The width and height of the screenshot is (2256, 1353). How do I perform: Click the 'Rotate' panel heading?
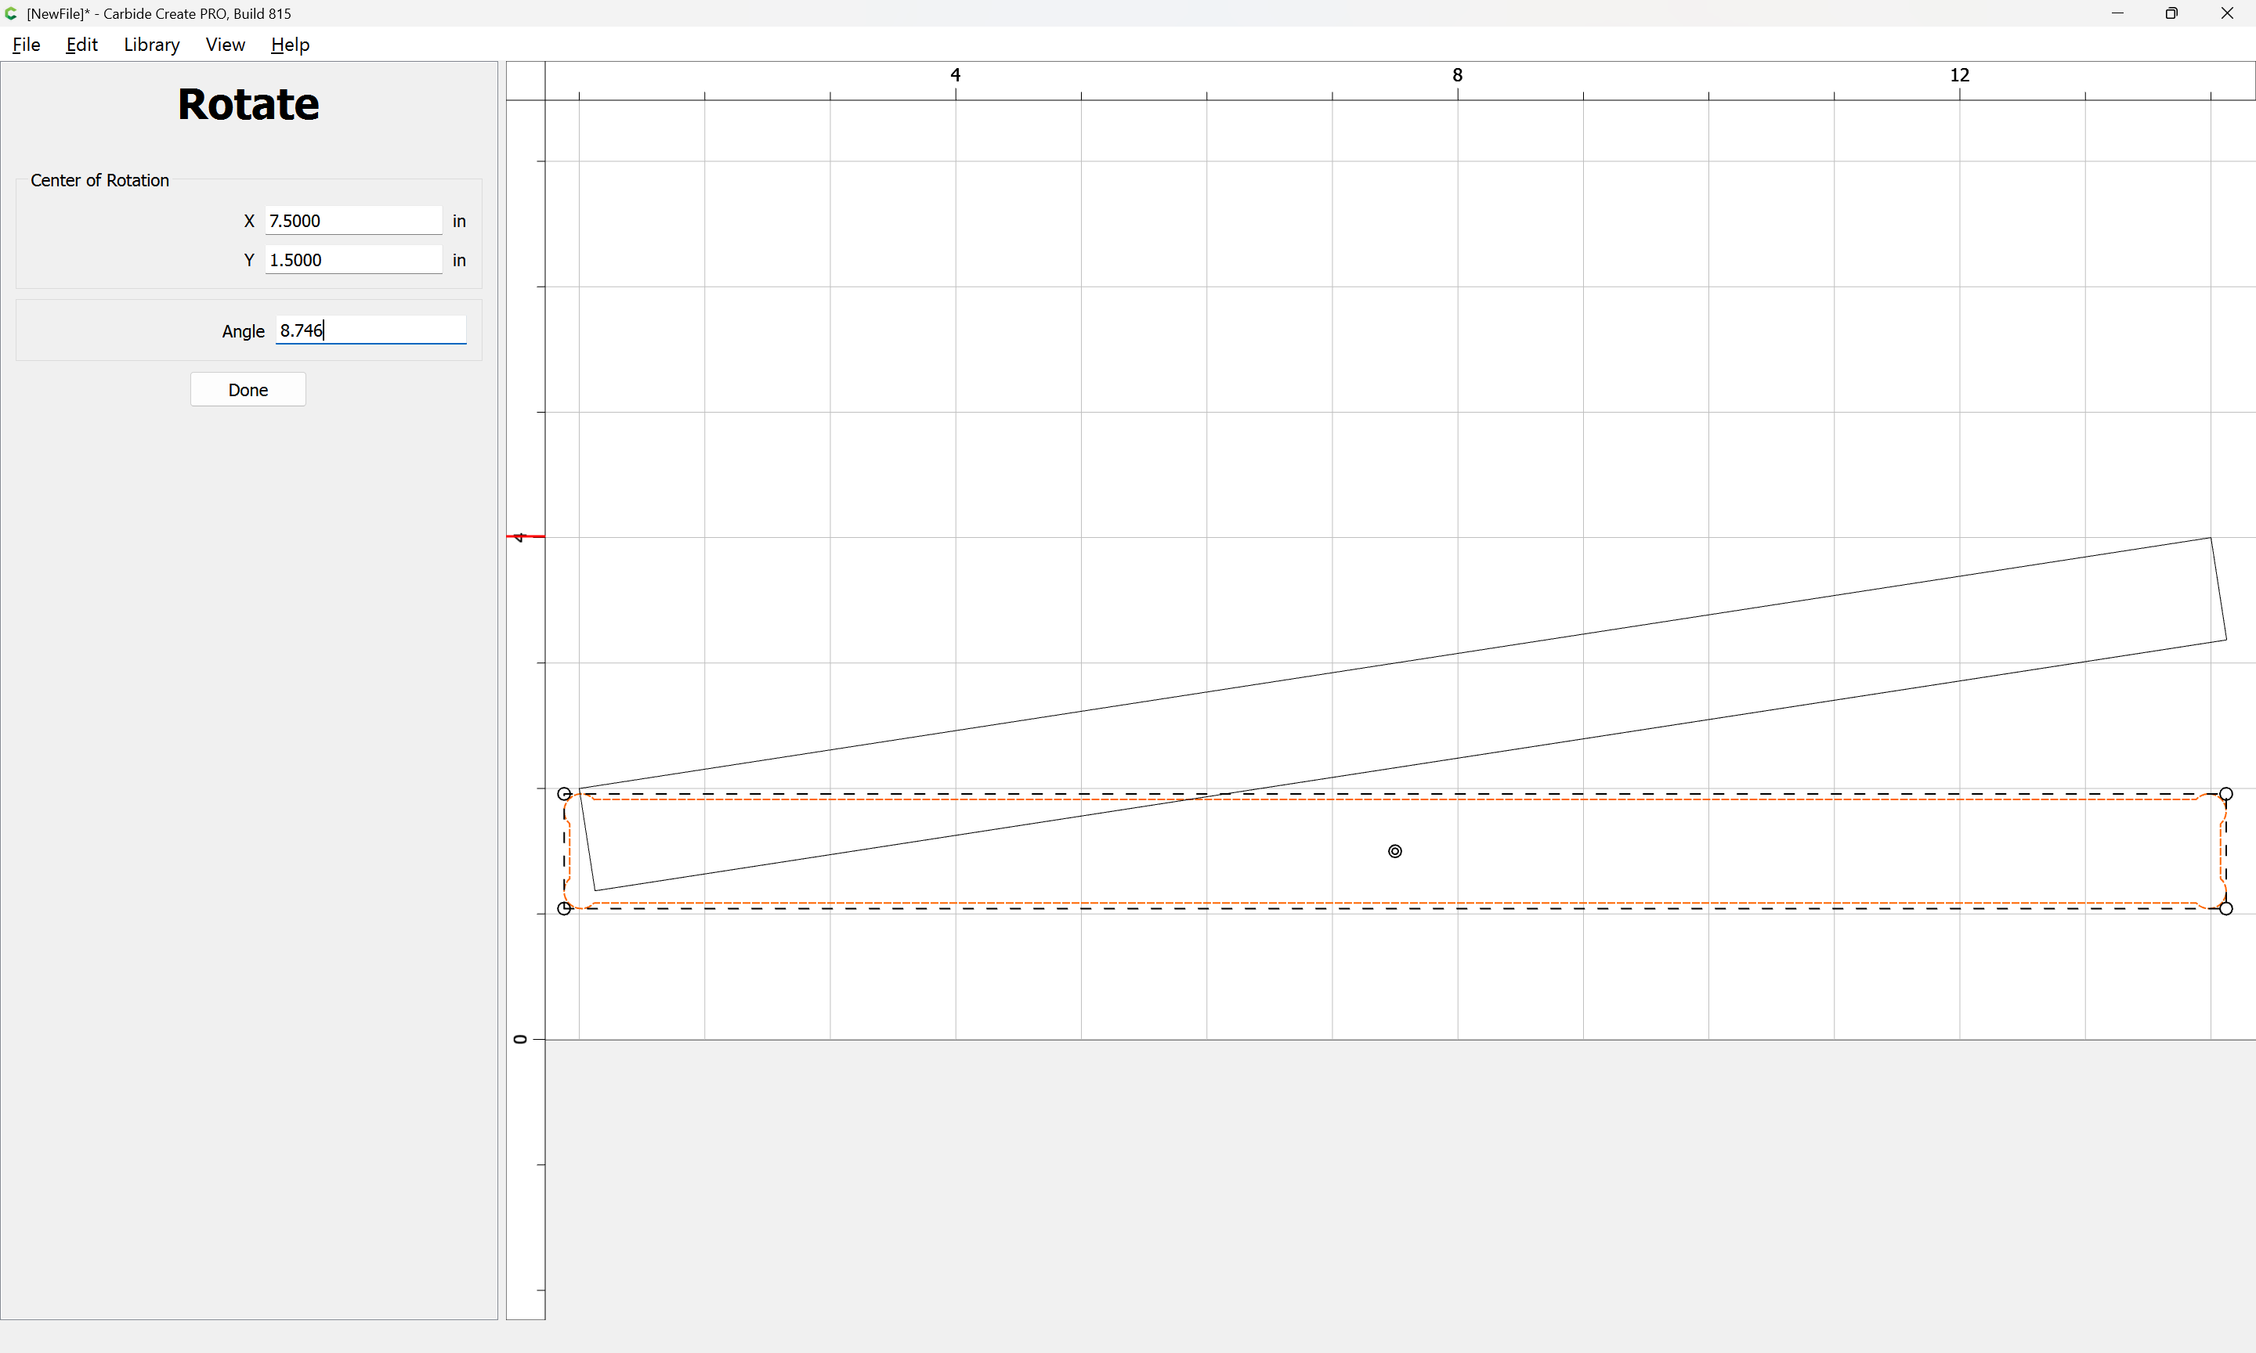248,104
